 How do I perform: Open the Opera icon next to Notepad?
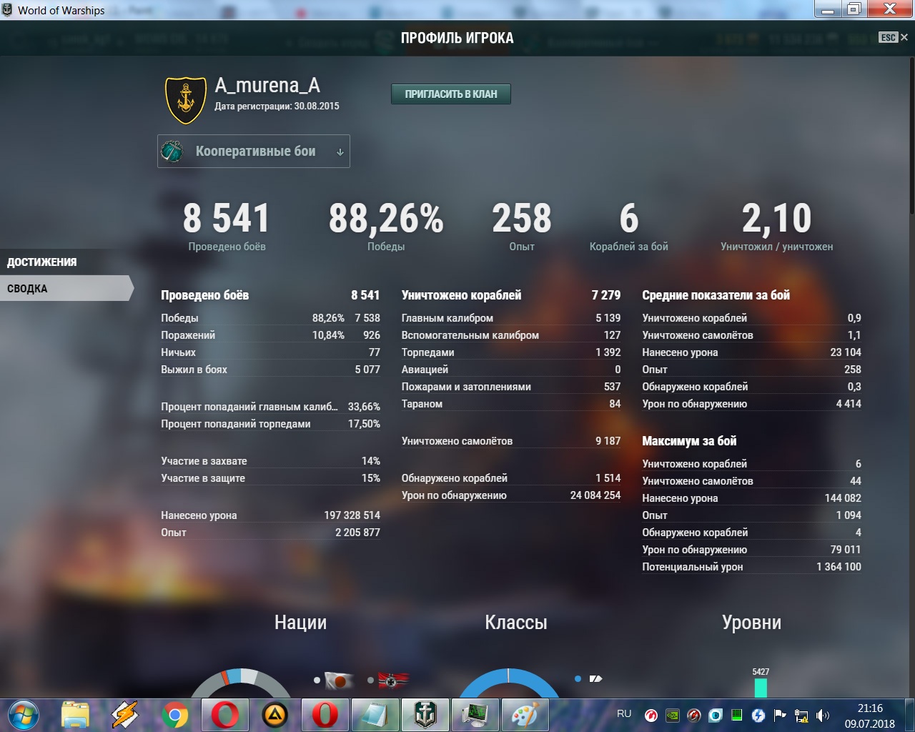pos(325,715)
